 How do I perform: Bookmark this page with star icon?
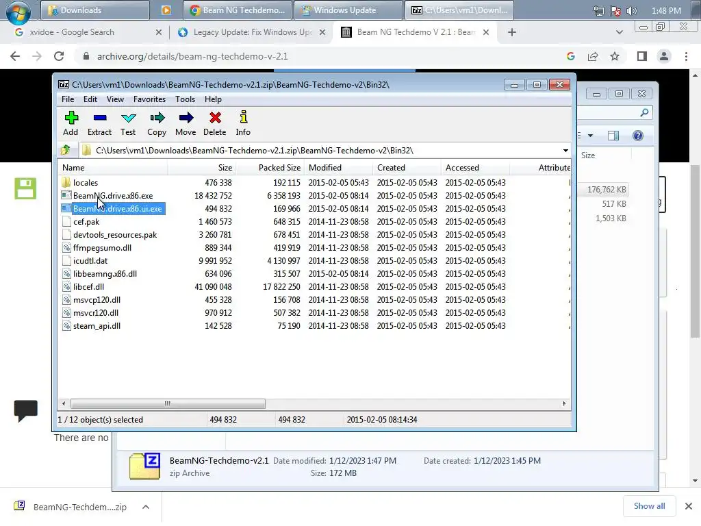tap(615, 56)
